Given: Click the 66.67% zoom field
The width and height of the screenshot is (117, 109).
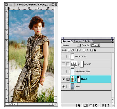Looking at the screenshot, I should point(11,104).
